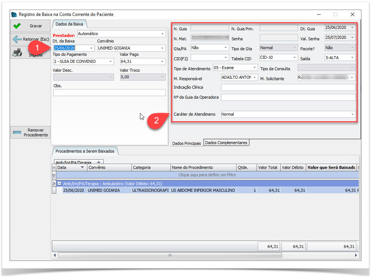
Task: Expand the Convênio combo box
Action: [163, 48]
